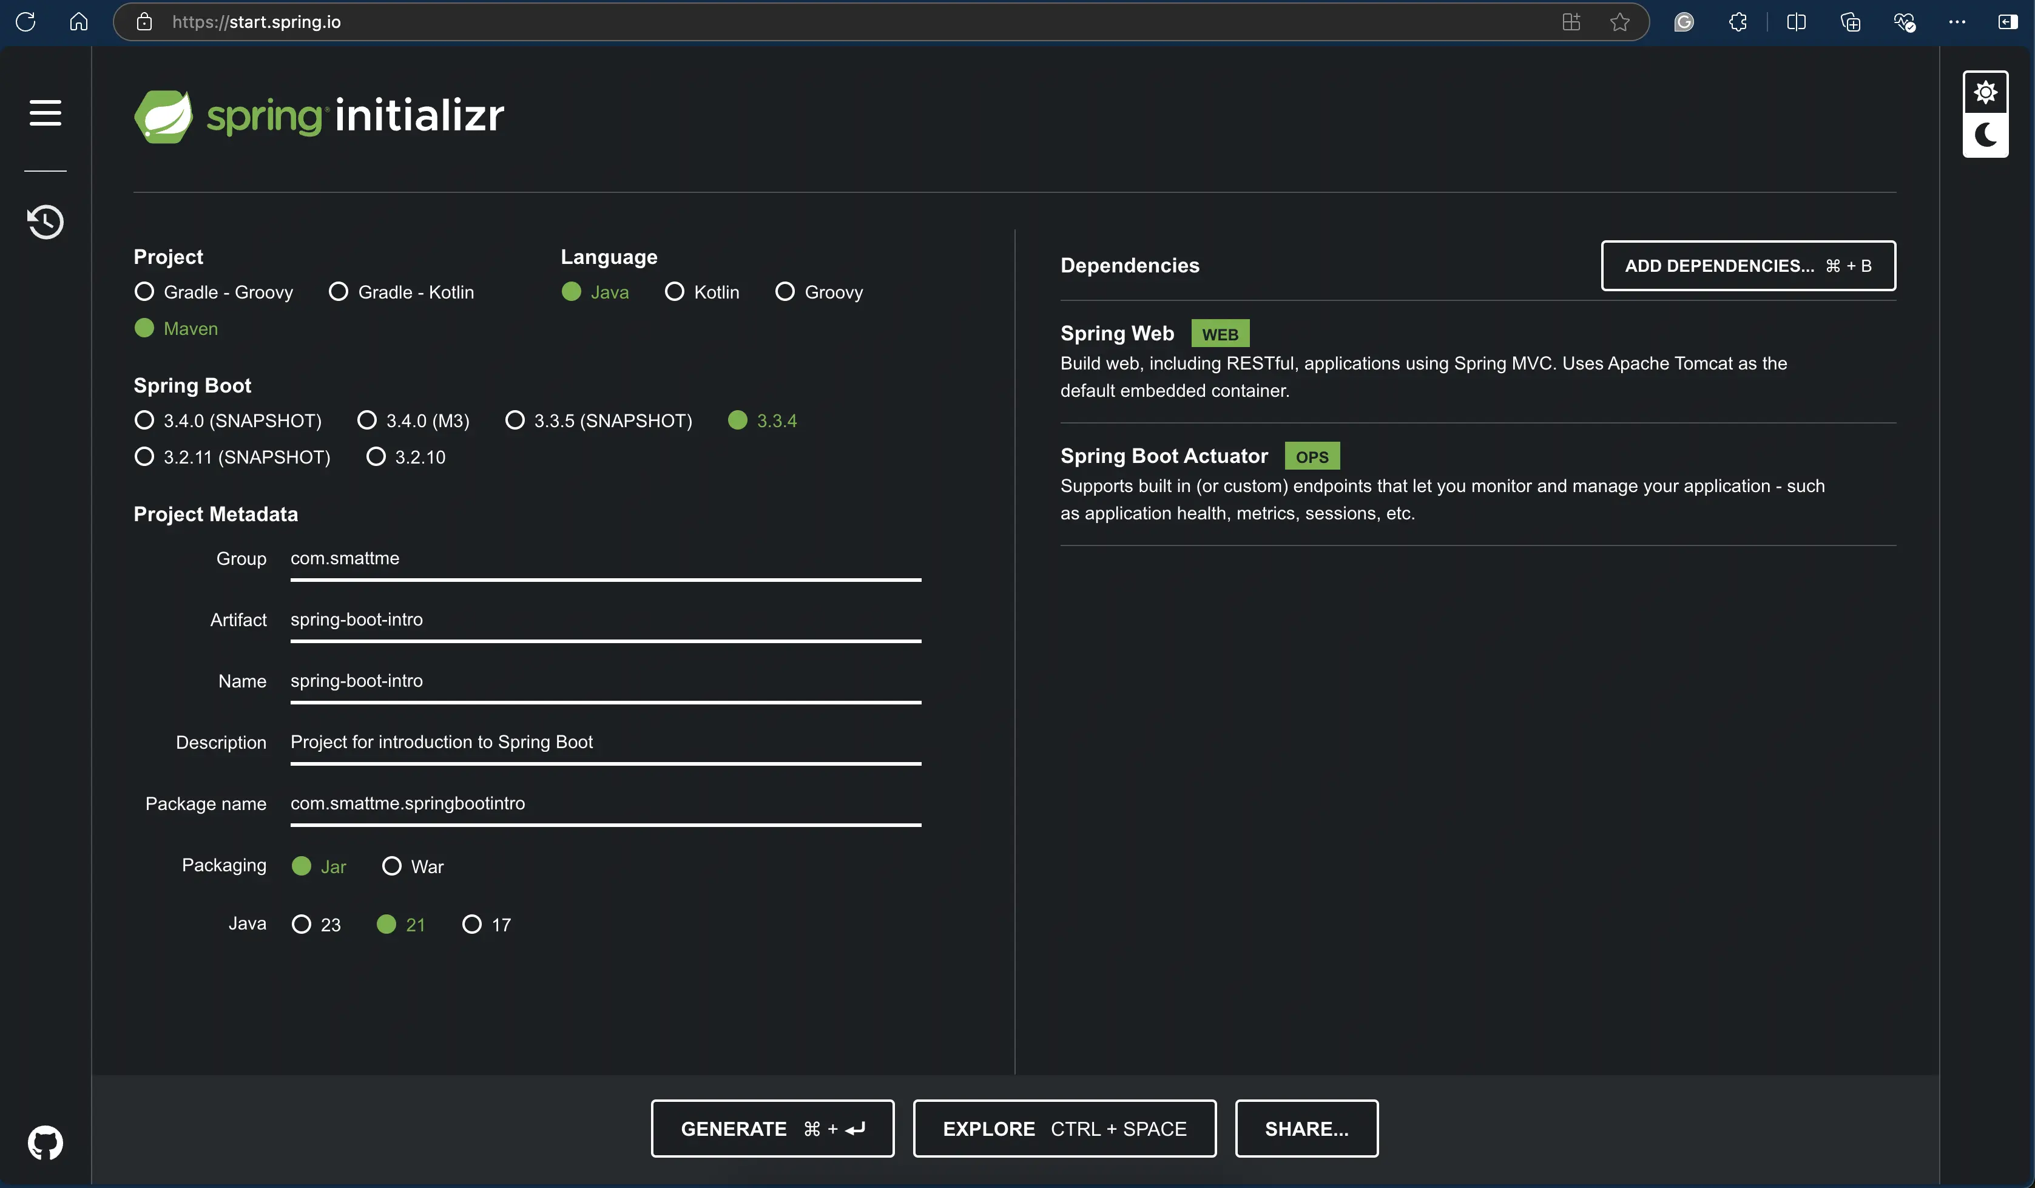2035x1188 pixels.
Task: Edit the Artifact input field
Action: tap(606, 619)
